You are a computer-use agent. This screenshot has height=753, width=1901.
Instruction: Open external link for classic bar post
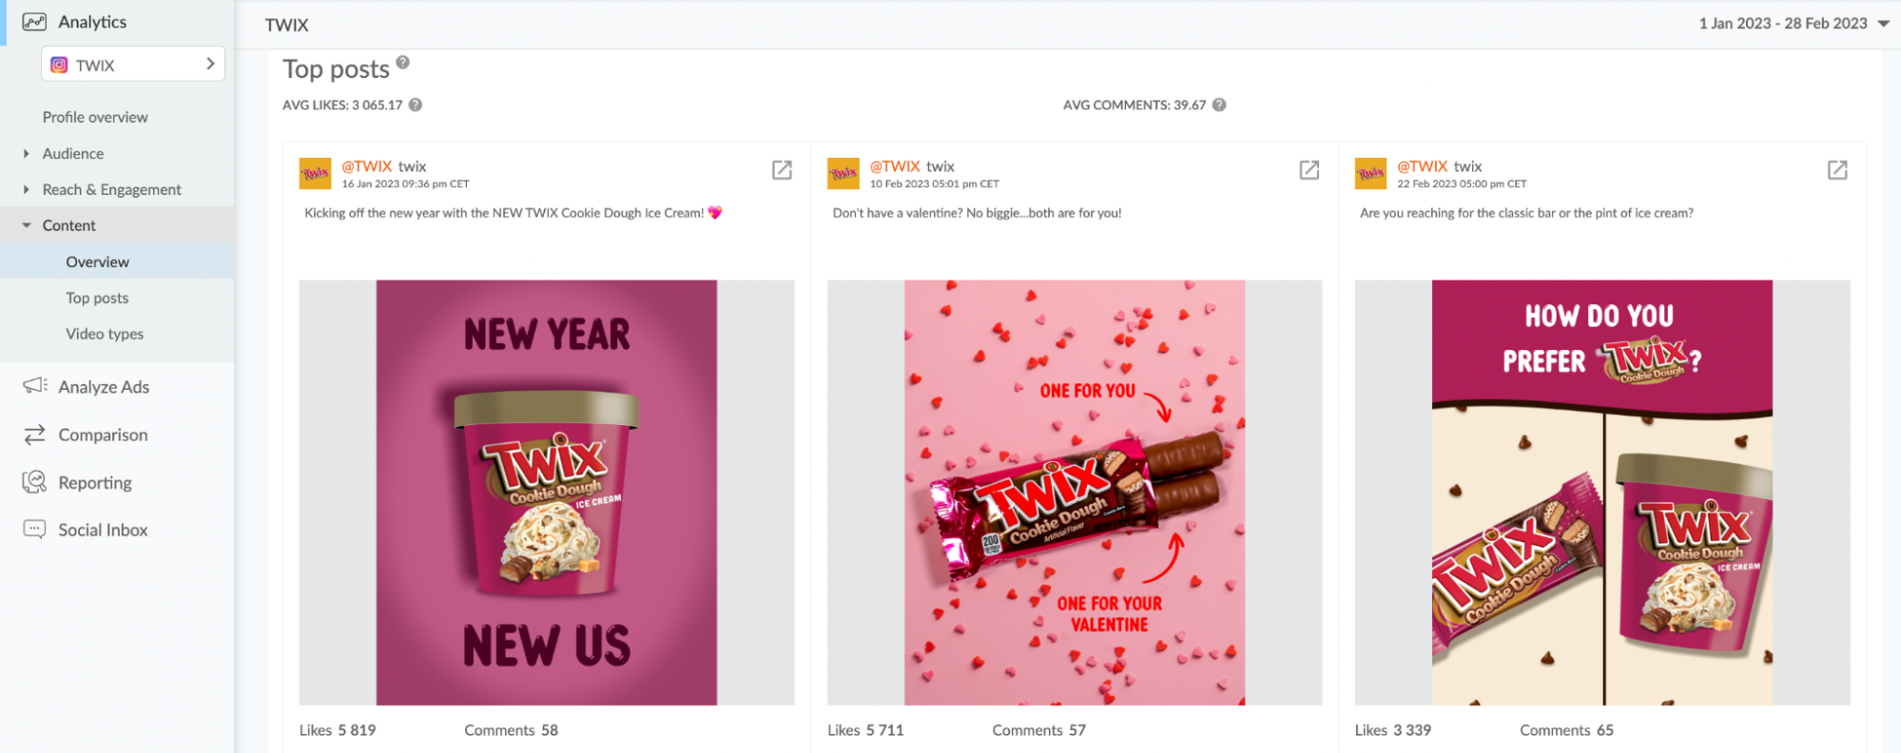pos(1837,170)
